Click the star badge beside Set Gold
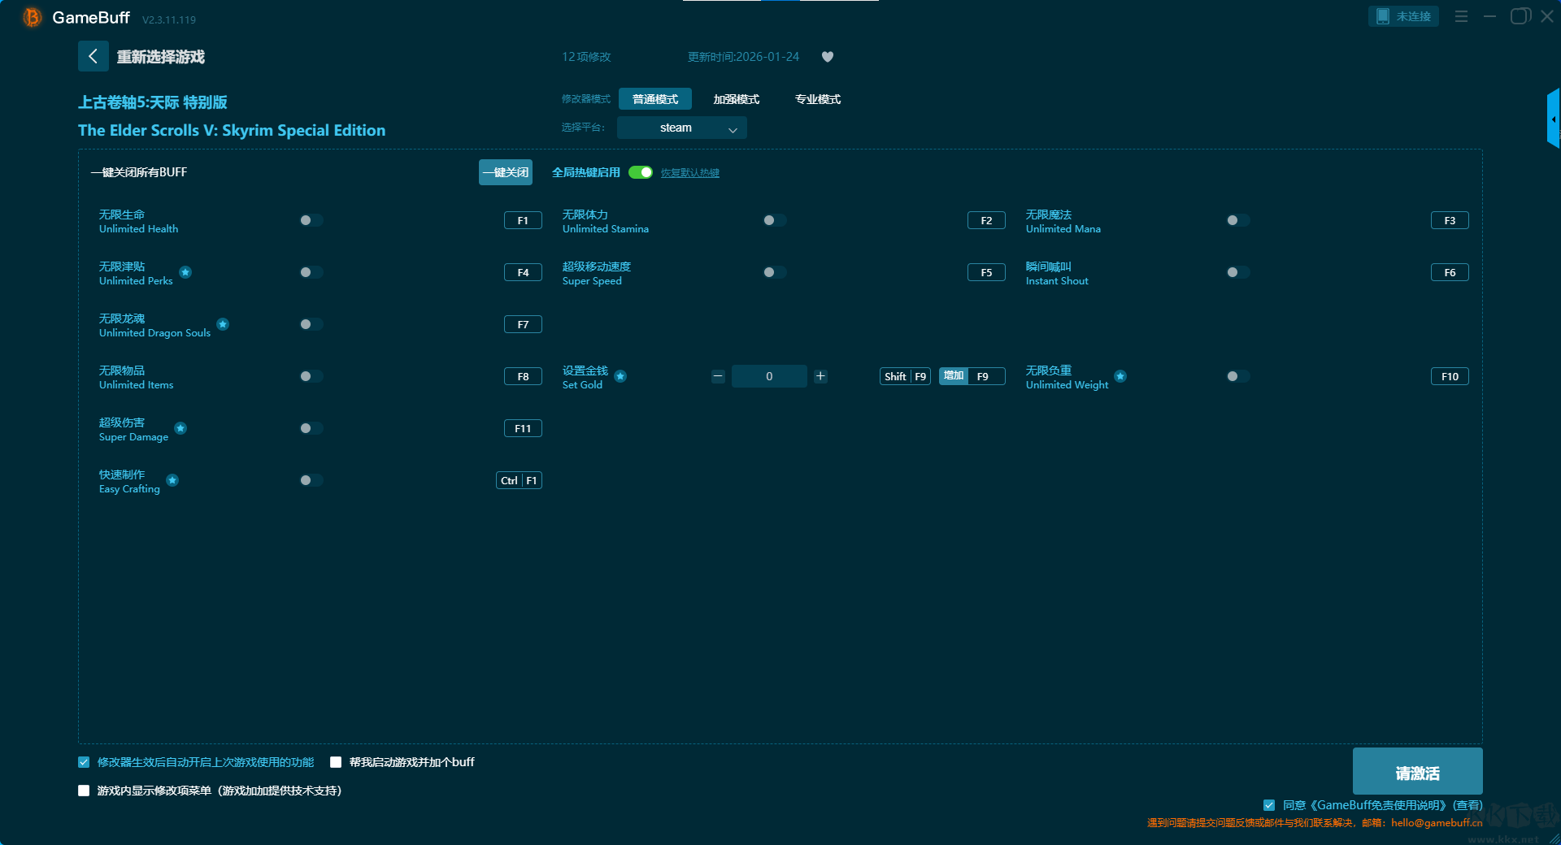 coord(620,376)
